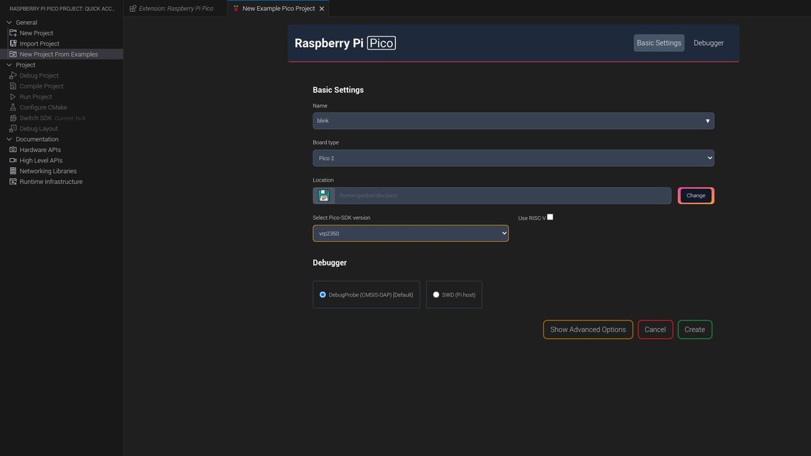Click the extension tab's icon
The width and height of the screenshot is (811, 456).
pyautogui.click(x=132, y=9)
